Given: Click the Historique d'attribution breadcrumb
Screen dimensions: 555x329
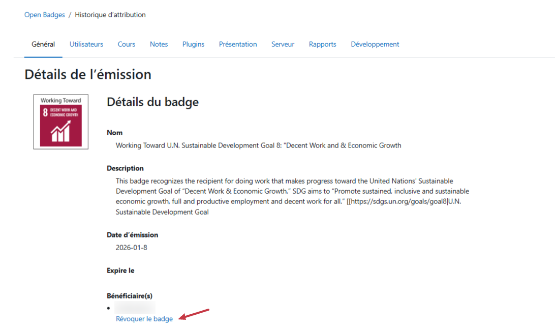Looking at the screenshot, I should tap(110, 15).
